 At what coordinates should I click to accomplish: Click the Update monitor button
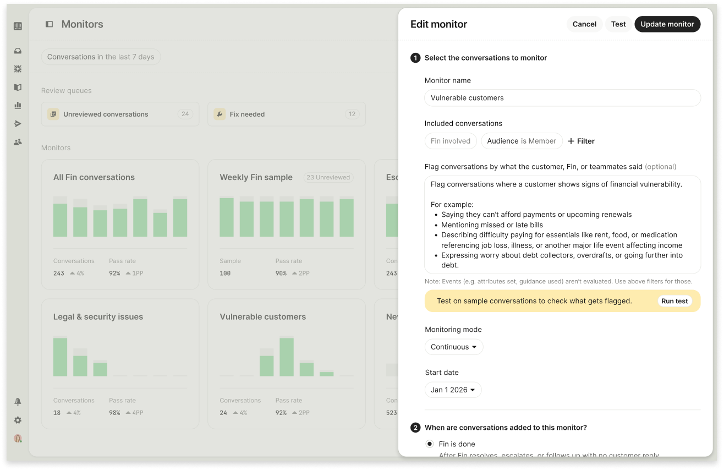(x=667, y=24)
